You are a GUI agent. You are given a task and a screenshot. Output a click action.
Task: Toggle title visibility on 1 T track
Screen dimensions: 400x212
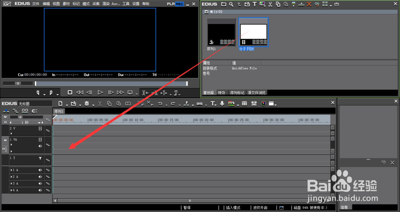point(40,158)
